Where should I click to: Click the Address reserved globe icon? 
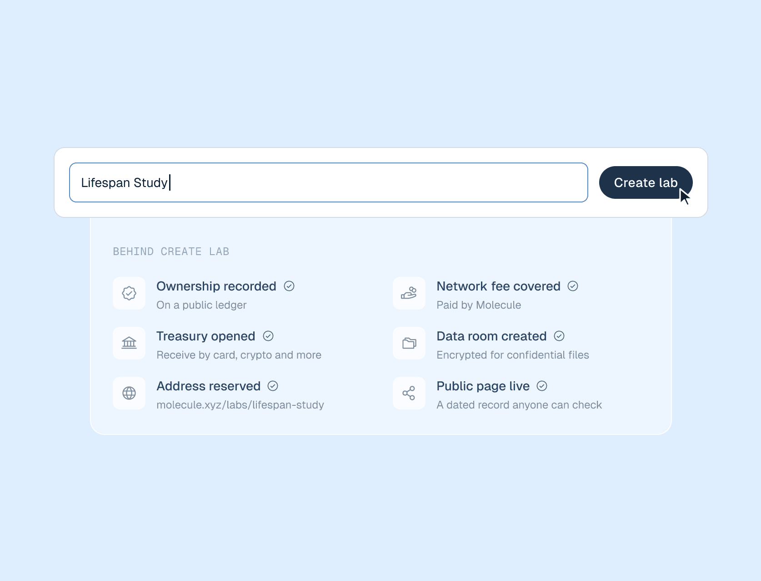tap(129, 393)
